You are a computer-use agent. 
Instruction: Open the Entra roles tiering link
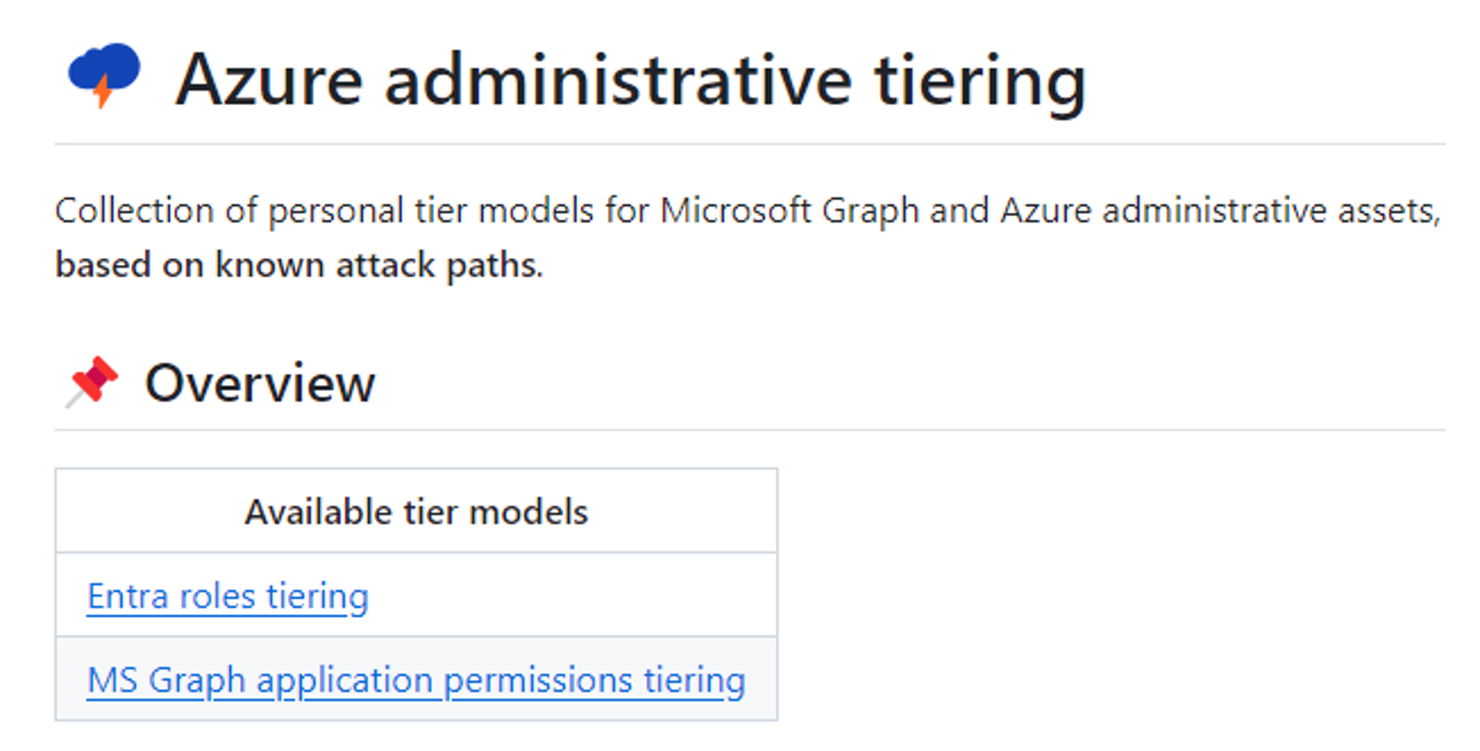[228, 596]
